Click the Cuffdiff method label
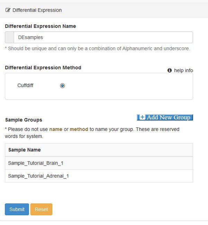208x225 pixels. [25, 85]
